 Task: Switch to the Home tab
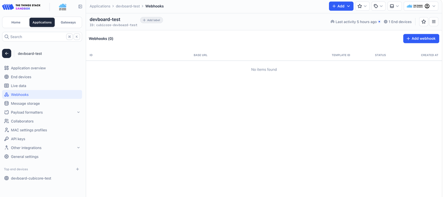coord(16,22)
